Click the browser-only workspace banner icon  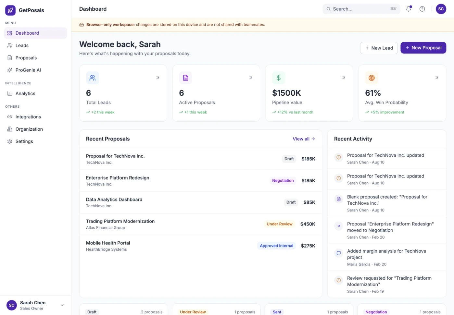pyautogui.click(x=82, y=25)
